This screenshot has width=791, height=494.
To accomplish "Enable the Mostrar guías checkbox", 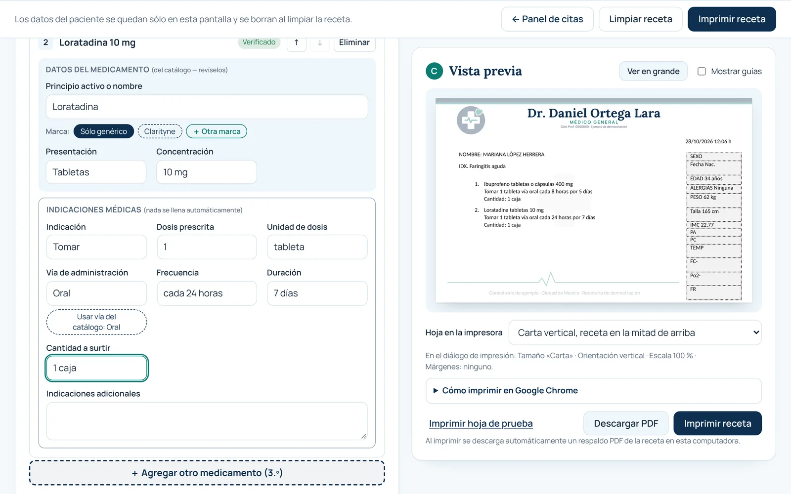I will (x=702, y=71).
